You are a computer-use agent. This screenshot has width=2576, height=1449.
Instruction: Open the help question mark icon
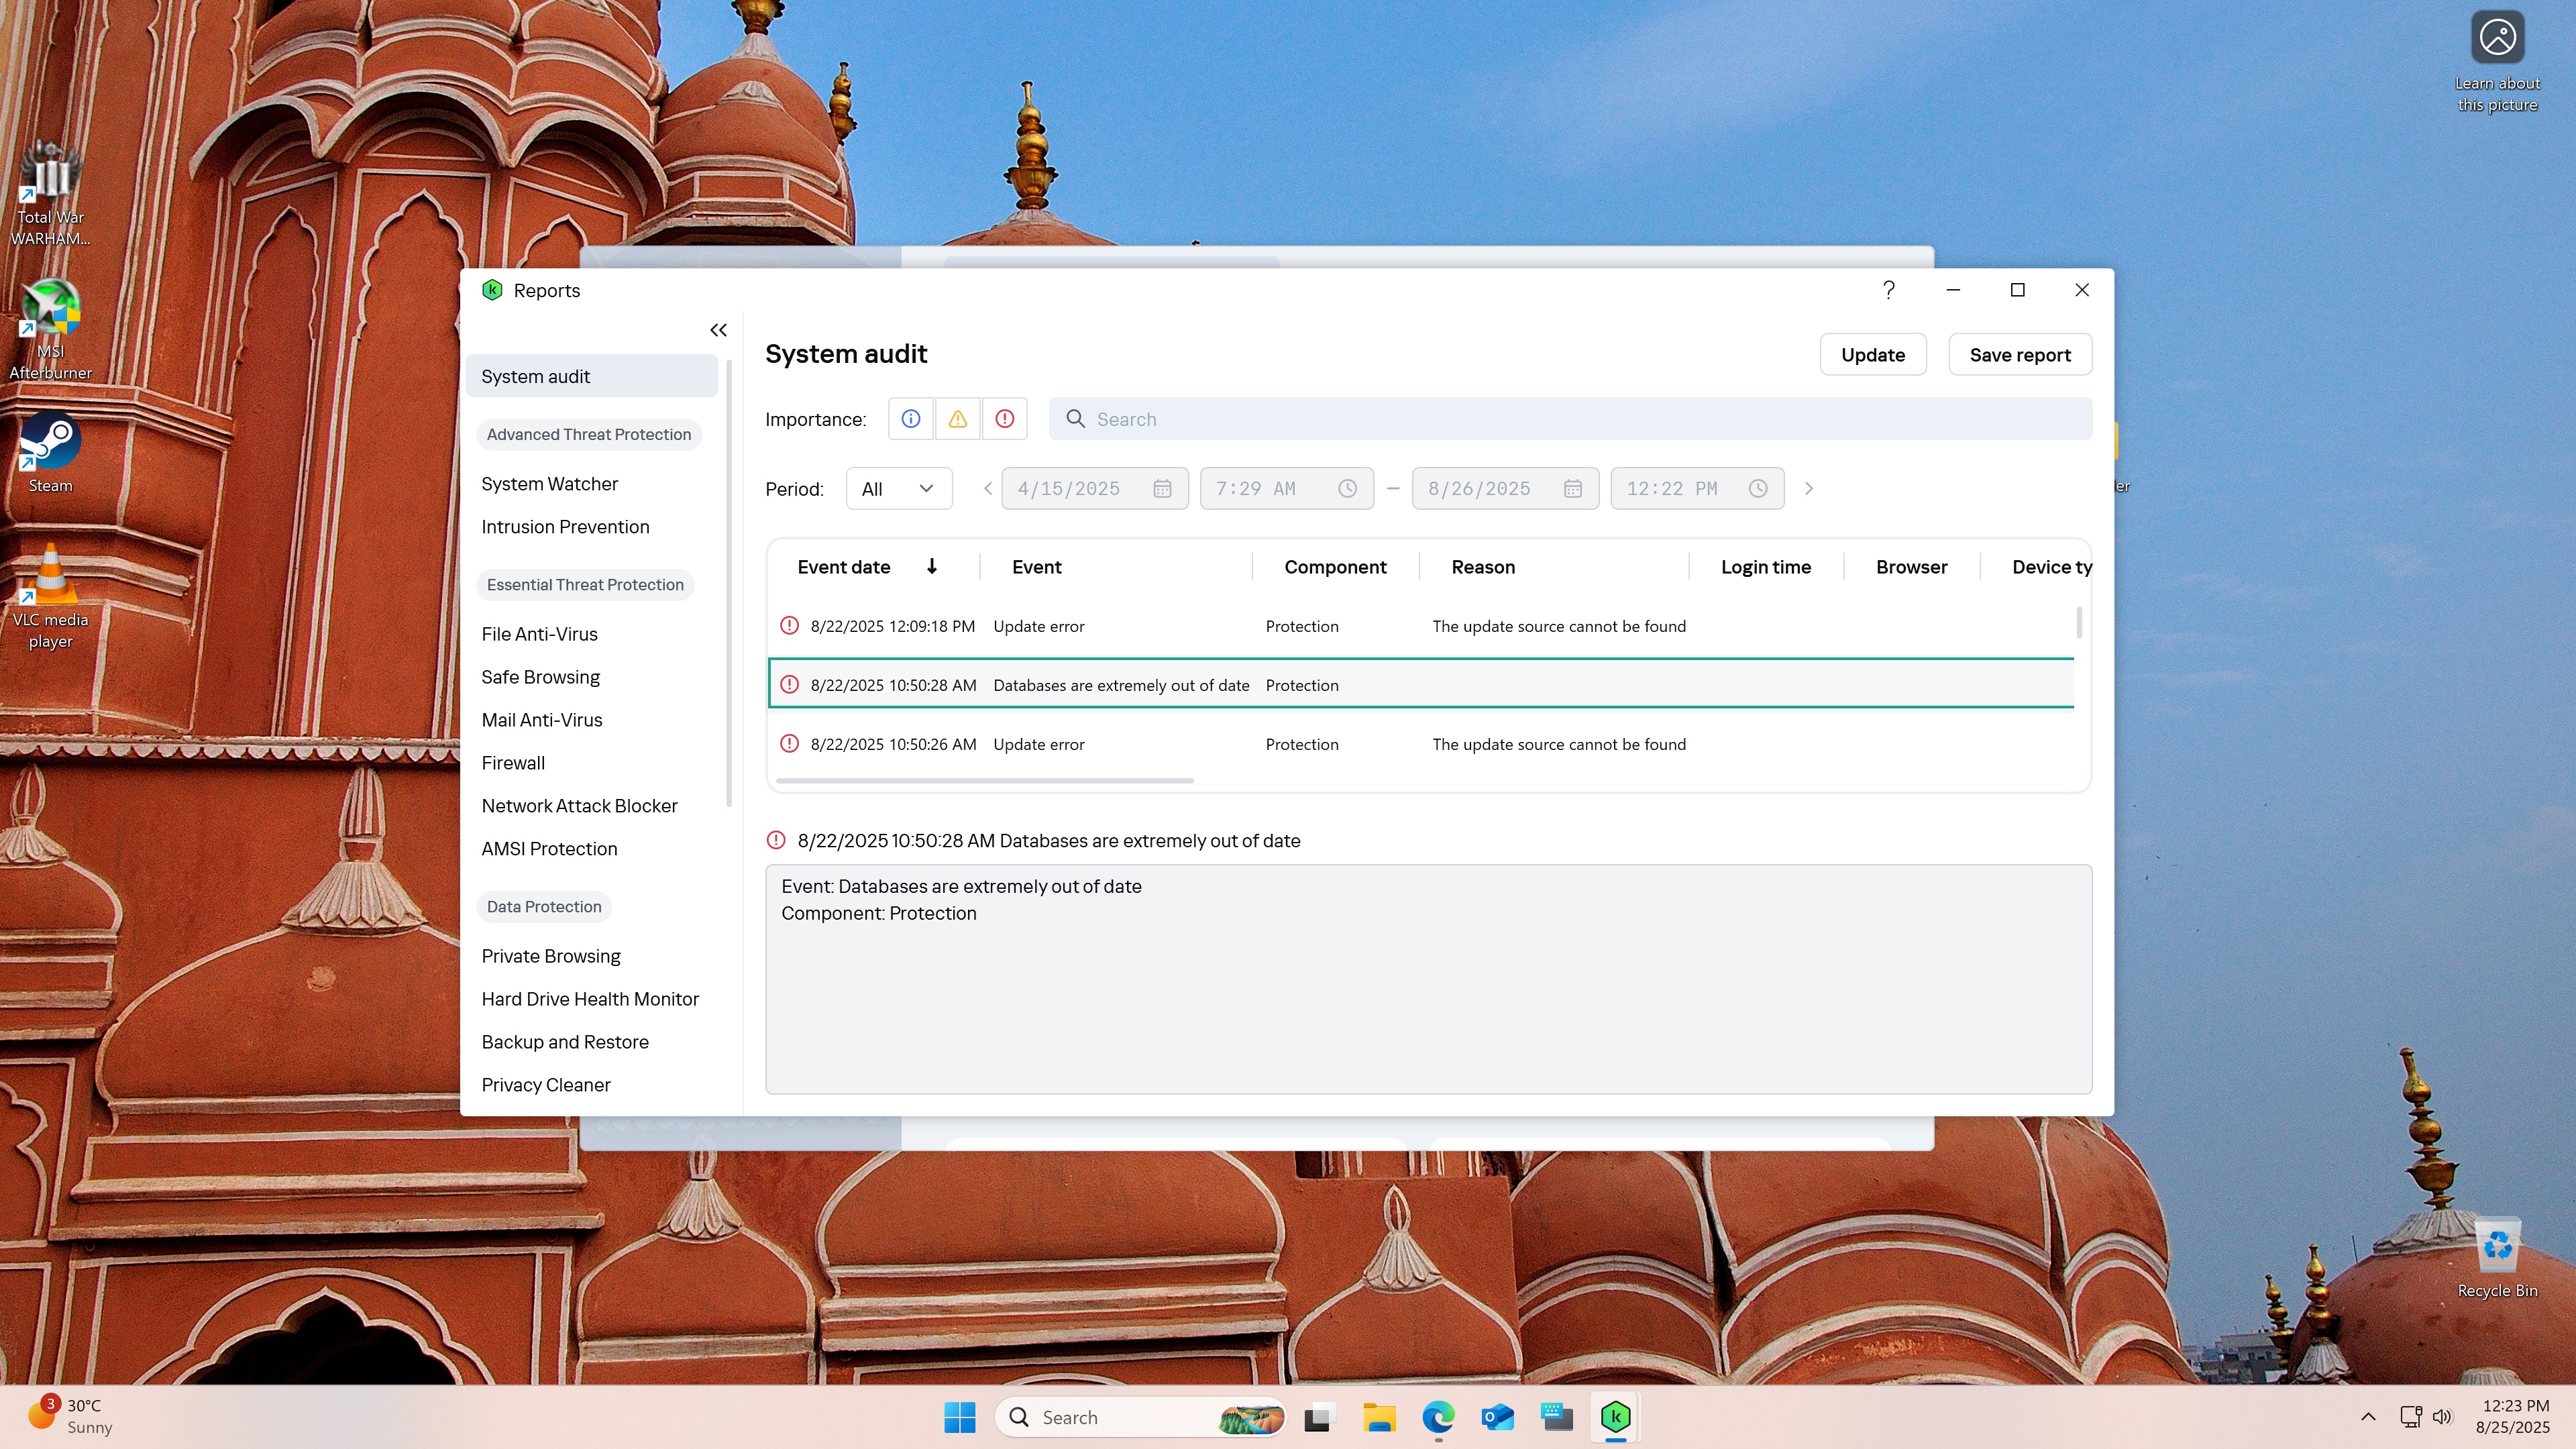coord(1888,290)
